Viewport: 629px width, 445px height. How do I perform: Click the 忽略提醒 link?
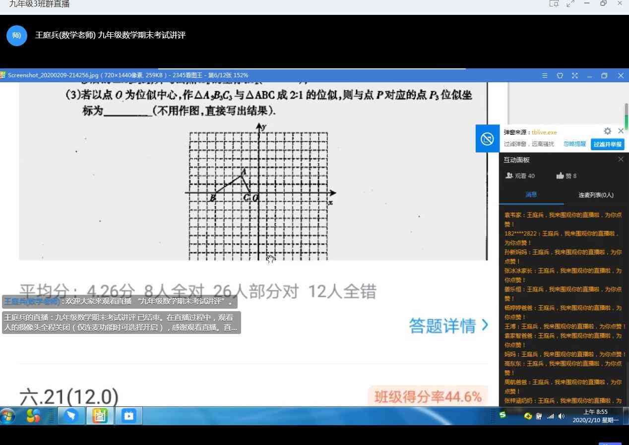574,144
